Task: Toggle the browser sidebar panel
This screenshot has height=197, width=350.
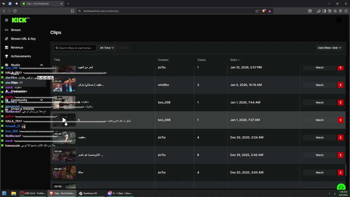Action: click(x=324, y=11)
